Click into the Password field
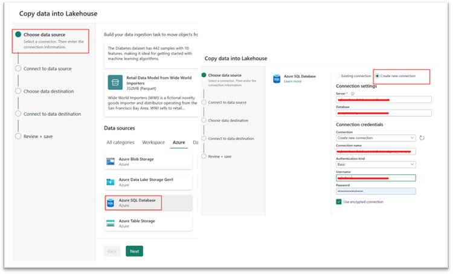This screenshot has height=274, width=453. pyautogui.click(x=376, y=191)
